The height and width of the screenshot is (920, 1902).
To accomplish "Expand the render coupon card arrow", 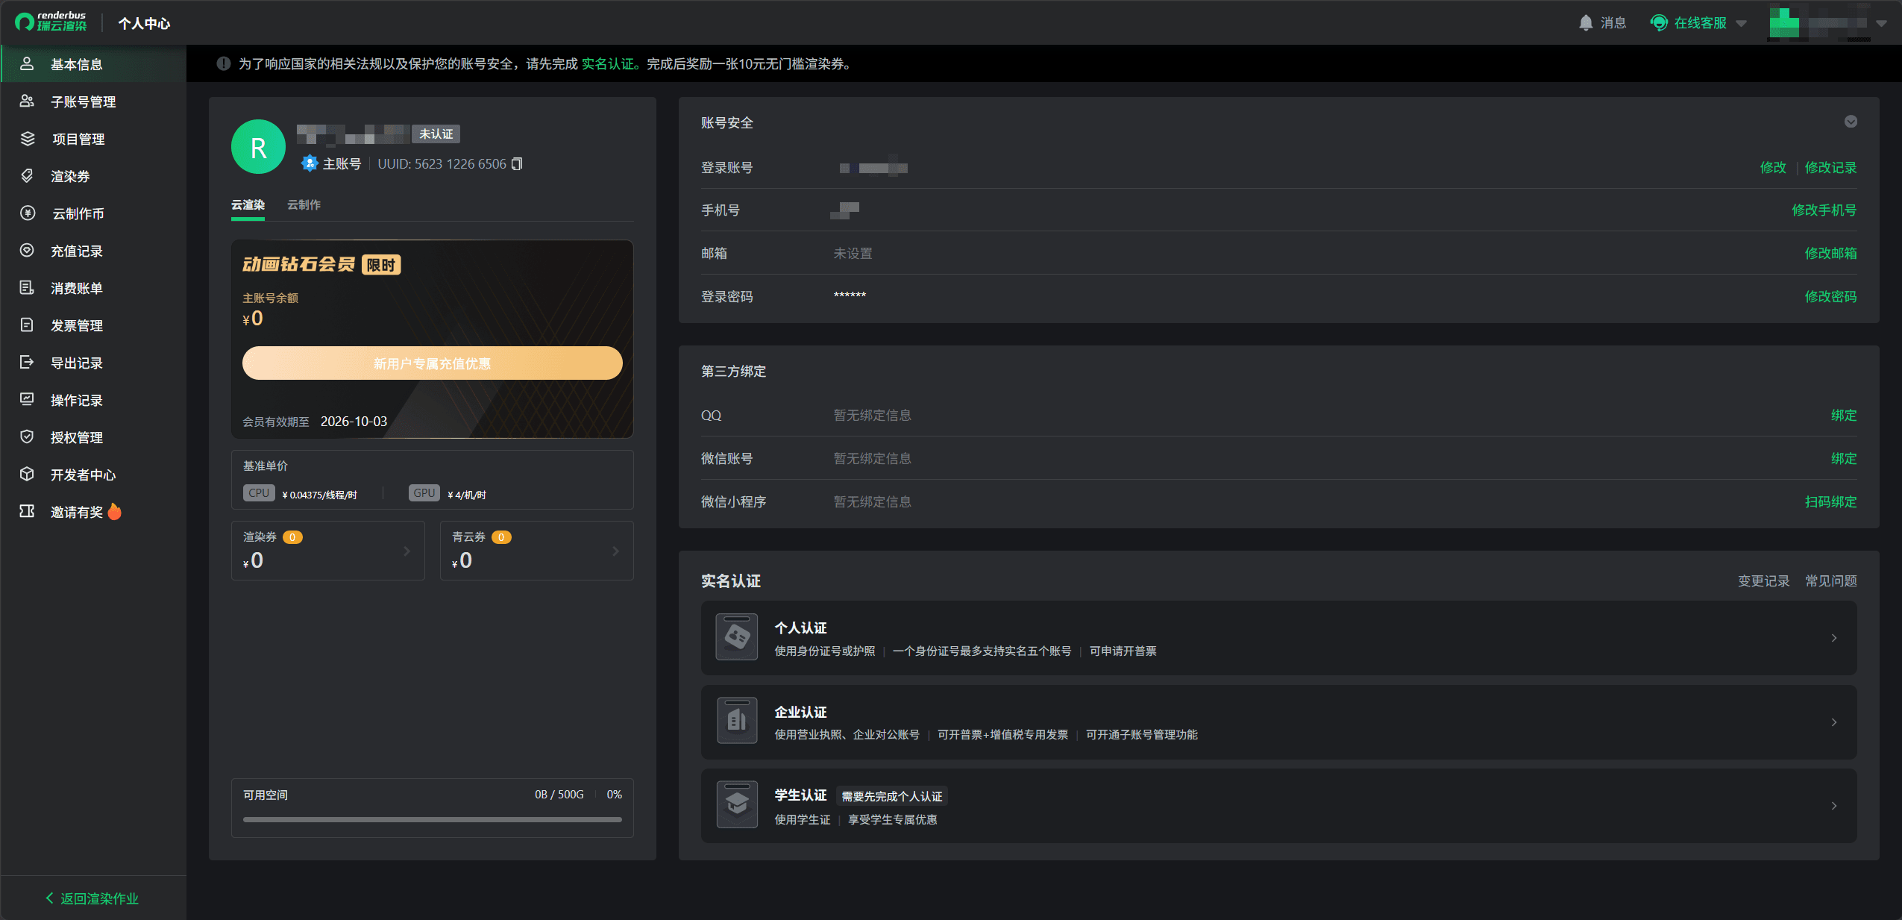I will pos(407,551).
